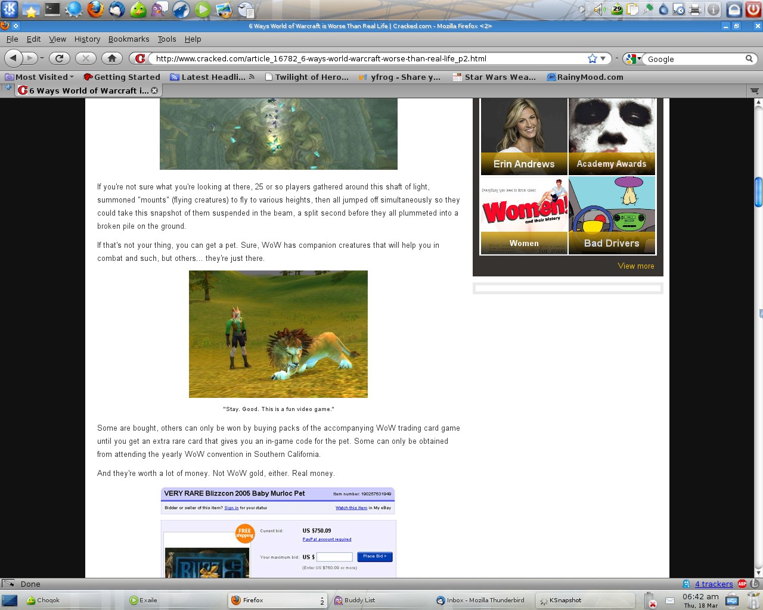Launch the green play button media player
This screenshot has width=763, height=610.
point(203,9)
